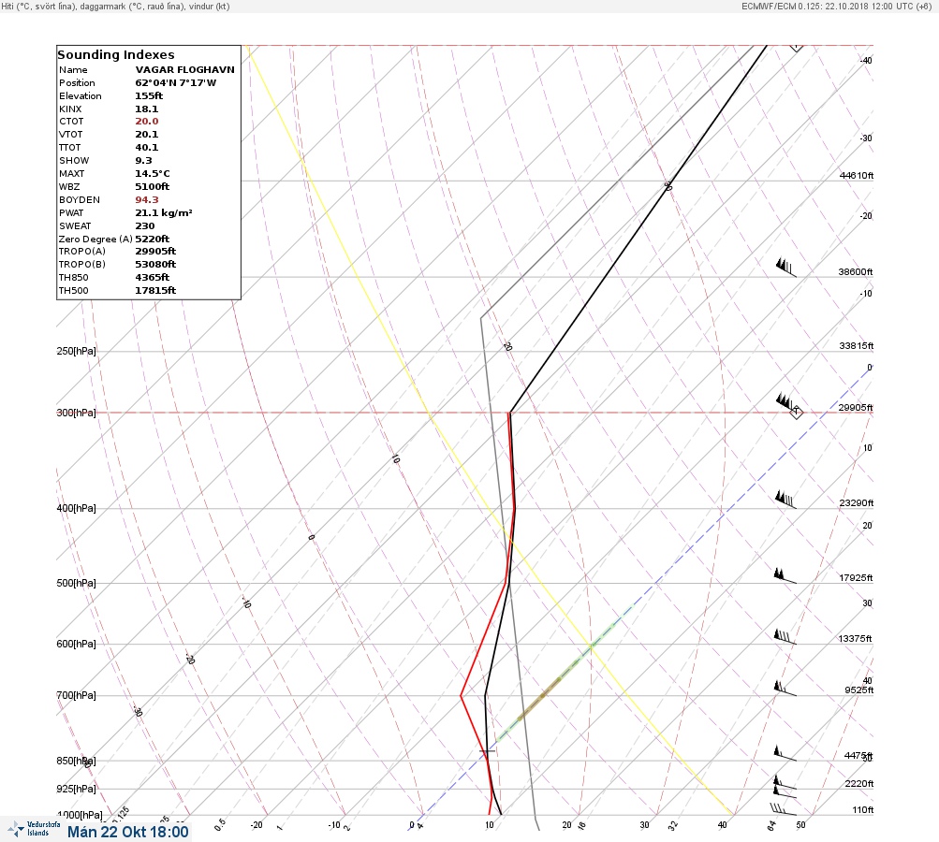Viewport: 939px width, 842px height.
Task: Click the ECMWF/ECM model run header text
Action: click(837, 6)
